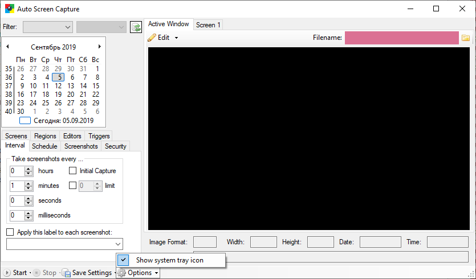The image size is (476, 279).
Task: Select September 12 in the calendar
Action: point(58,86)
